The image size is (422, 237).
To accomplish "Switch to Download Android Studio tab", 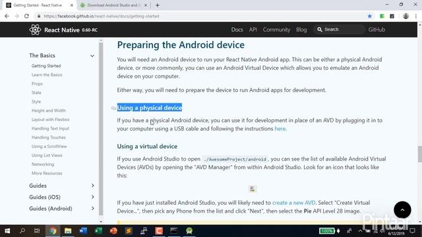I will (x=113, y=5).
